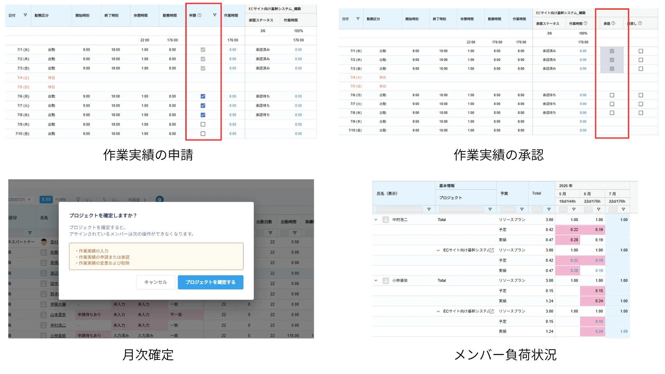Click help icon beside 作業時間 in 承認 table
This screenshot has width=665, height=374.
pyautogui.click(x=586, y=24)
